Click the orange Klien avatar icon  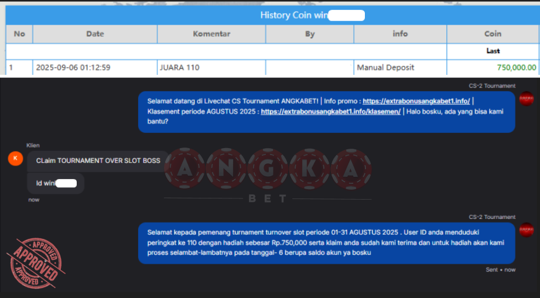point(15,158)
